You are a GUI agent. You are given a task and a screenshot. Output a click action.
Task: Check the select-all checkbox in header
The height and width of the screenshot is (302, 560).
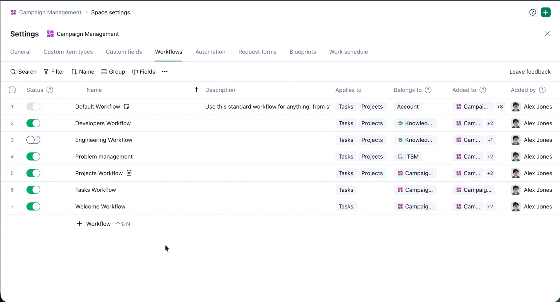pyautogui.click(x=12, y=90)
